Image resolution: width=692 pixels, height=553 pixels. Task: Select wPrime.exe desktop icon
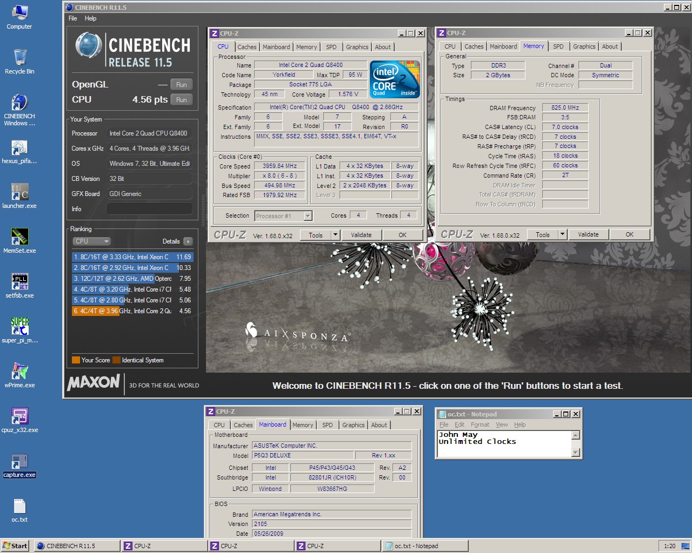pyautogui.click(x=19, y=376)
